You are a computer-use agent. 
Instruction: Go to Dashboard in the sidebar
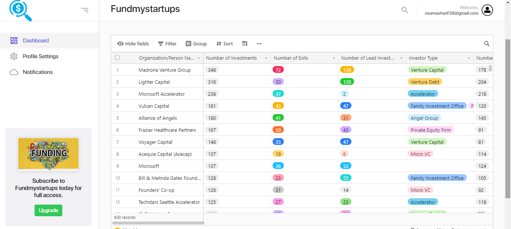coord(36,41)
